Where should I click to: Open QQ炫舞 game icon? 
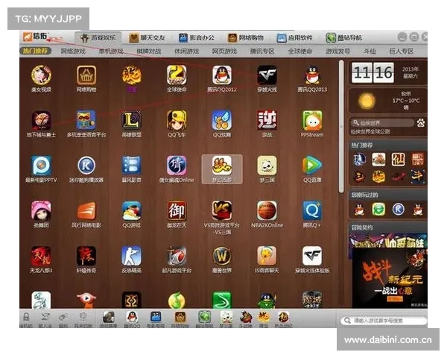[222, 120]
